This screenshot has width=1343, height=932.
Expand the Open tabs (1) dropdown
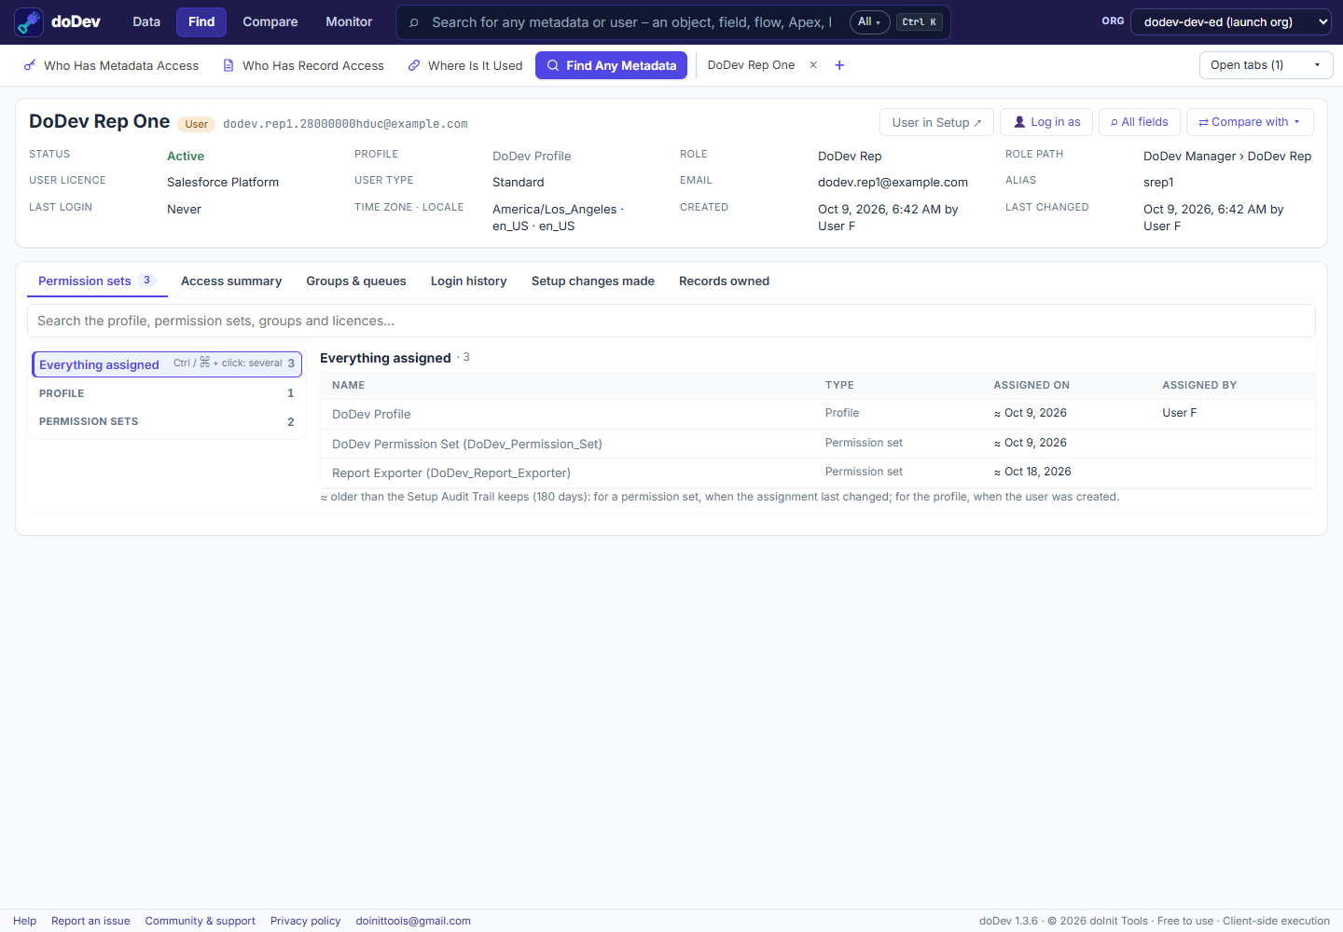tap(1266, 65)
